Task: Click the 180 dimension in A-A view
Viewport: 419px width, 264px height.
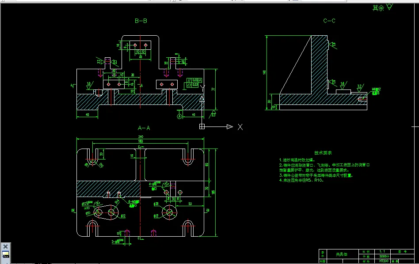Action: pos(141,141)
